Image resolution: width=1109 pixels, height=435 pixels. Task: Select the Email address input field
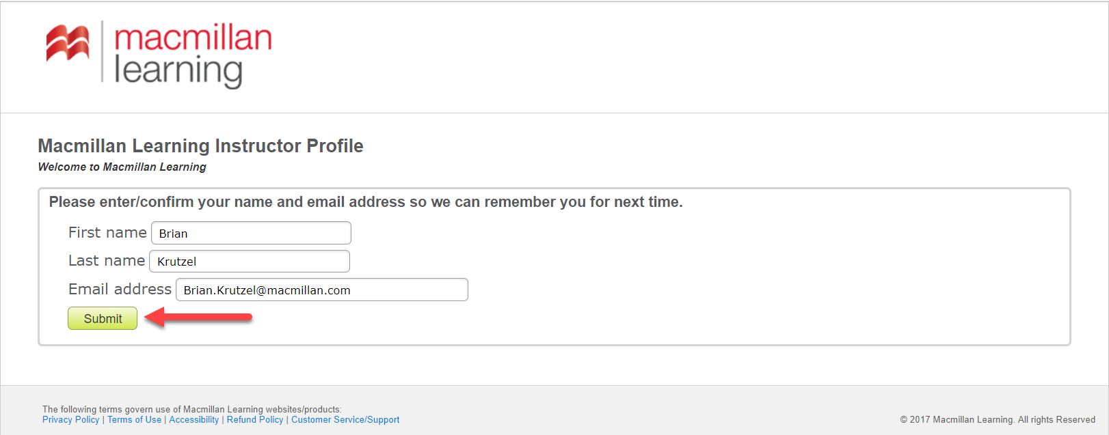[321, 290]
